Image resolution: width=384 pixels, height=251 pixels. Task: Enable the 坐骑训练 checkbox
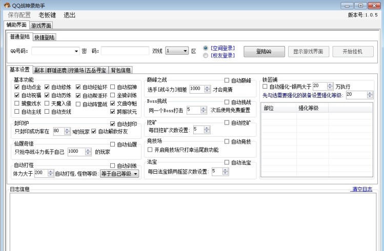tap(113, 95)
